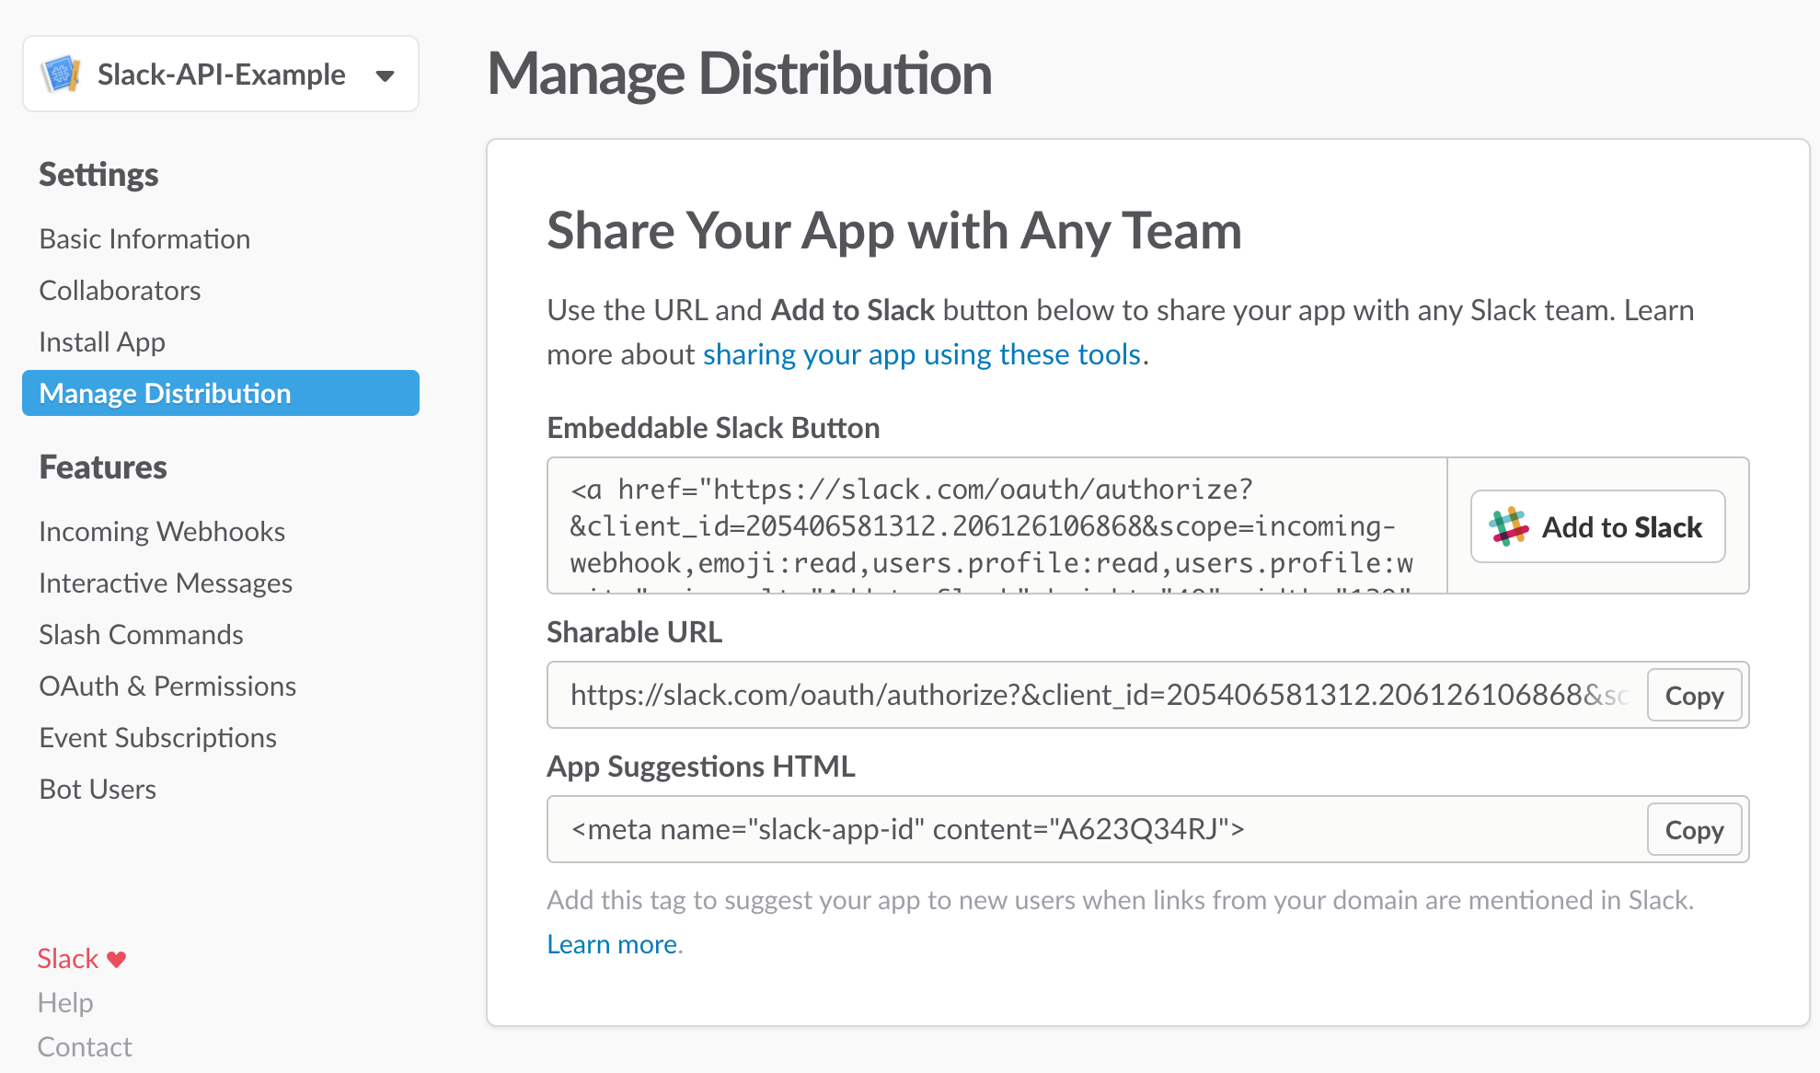Screen dimensions: 1820x1073
Task: Click the Learn more link
Action: [612, 944]
